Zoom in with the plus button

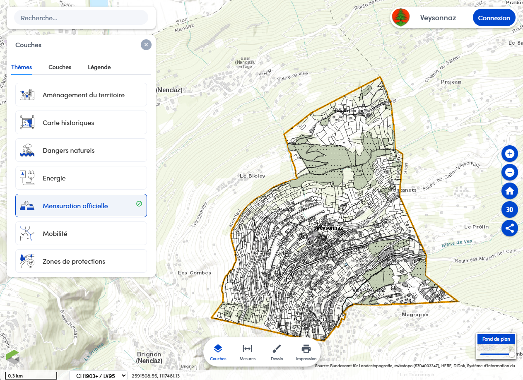(x=509, y=154)
